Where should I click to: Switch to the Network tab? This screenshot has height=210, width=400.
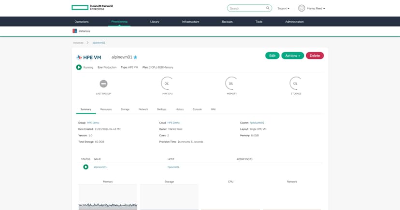pyautogui.click(x=143, y=109)
